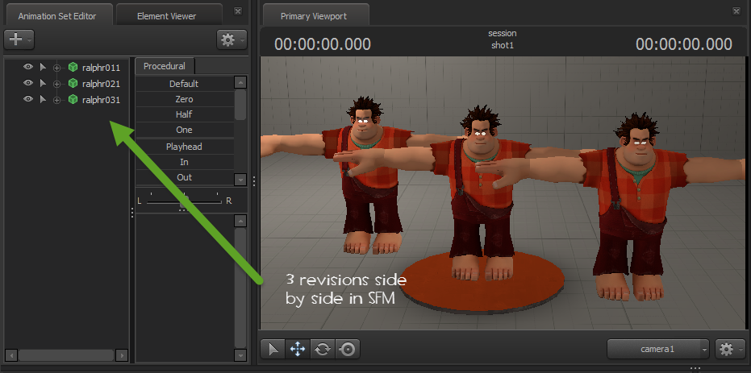Click the green cube icon of ralphr031
751x373 pixels.
point(73,99)
